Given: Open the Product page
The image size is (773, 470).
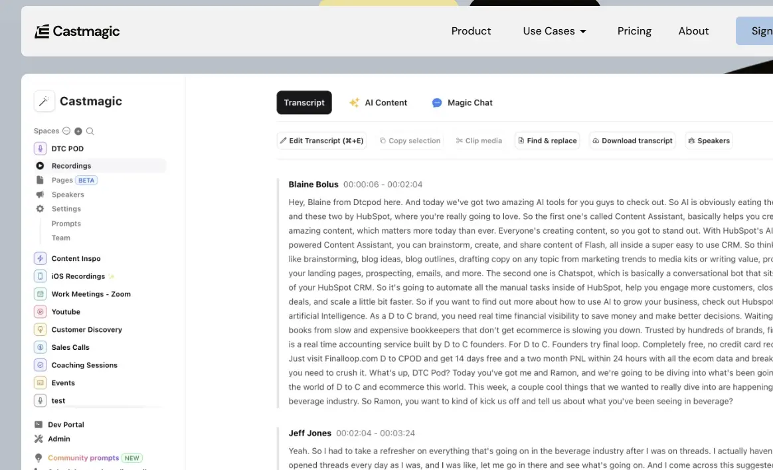Looking at the screenshot, I should (471, 31).
